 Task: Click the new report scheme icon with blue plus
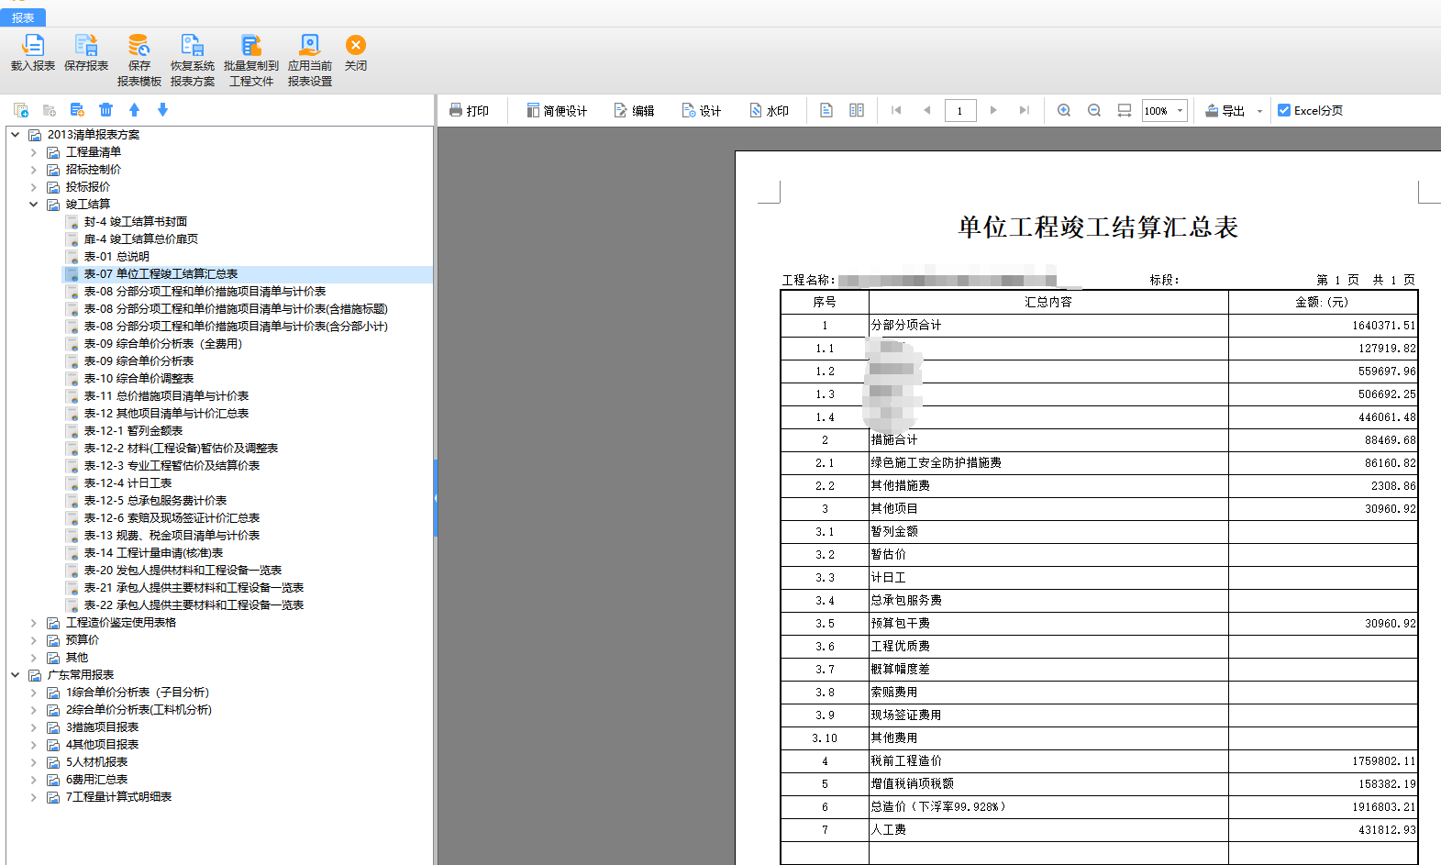tap(21, 110)
